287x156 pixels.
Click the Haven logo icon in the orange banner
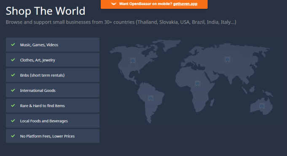[114, 4]
